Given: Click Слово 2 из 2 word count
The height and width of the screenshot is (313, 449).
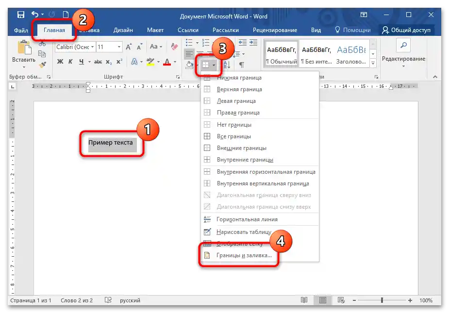Looking at the screenshot, I should 77,300.
